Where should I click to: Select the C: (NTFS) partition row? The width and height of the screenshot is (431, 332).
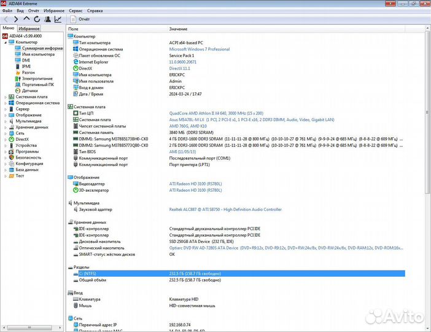point(239,274)
